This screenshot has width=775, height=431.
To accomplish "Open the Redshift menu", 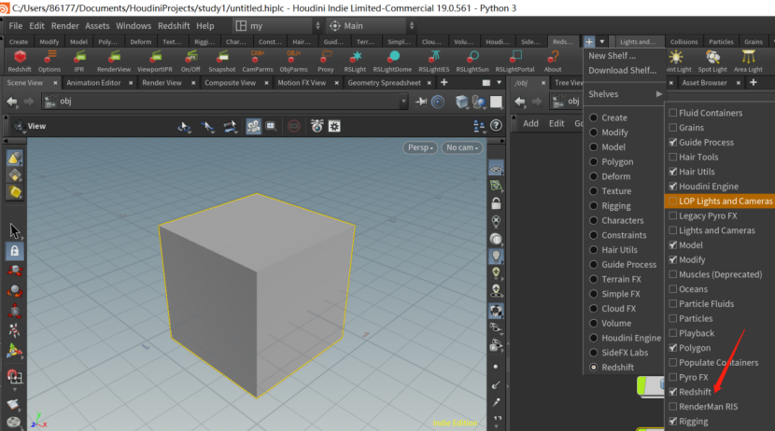I will click(174, 26).
